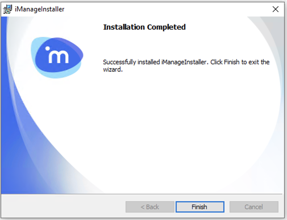The height and width of the screenshot is (220, 287).
Task: Click the grey footer area beside Back
Action: [62, 207]
